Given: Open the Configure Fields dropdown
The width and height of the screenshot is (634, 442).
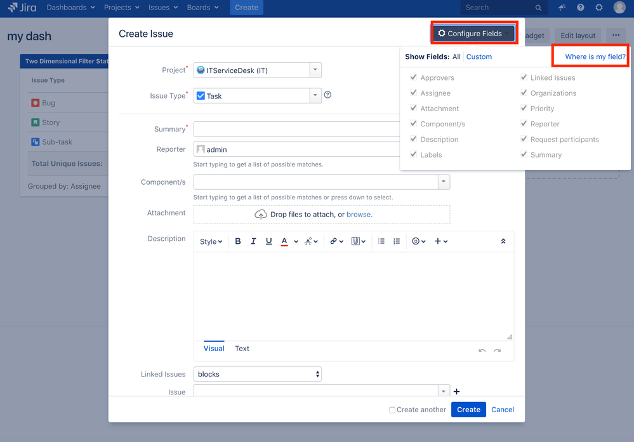Looking at the screenshot, I should tap(474, 34).
